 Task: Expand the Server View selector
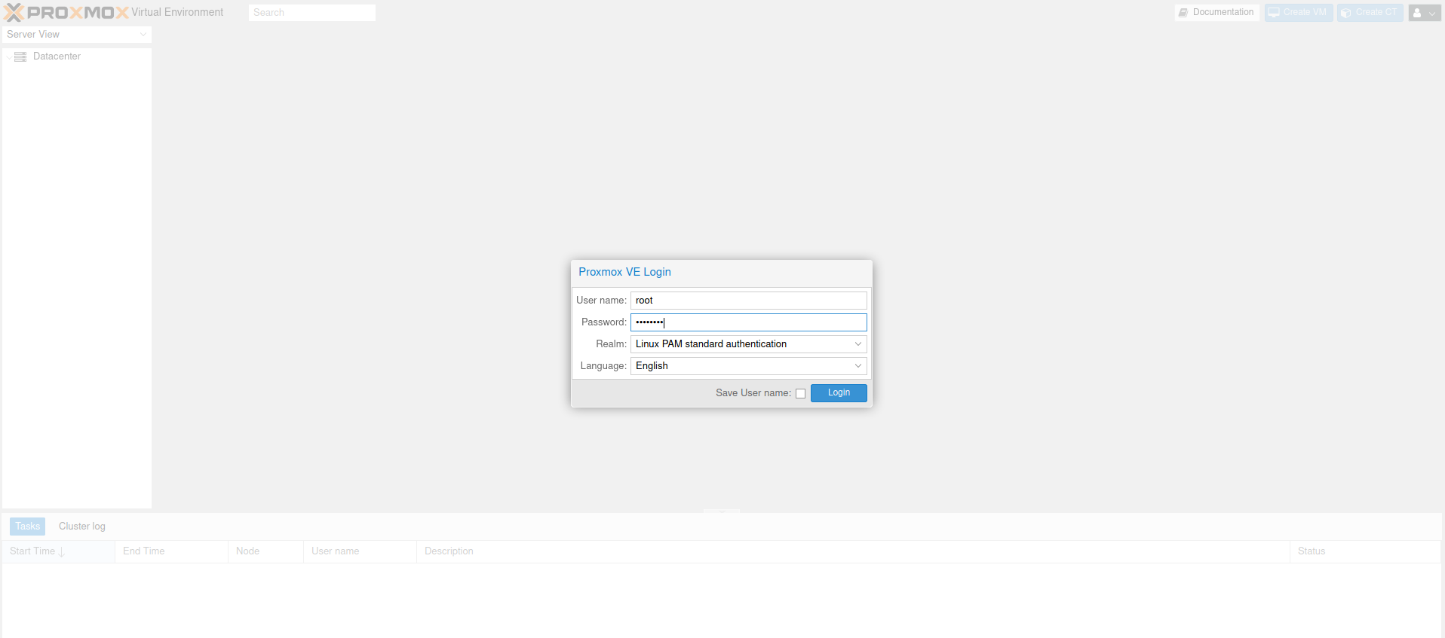point(143,35)
